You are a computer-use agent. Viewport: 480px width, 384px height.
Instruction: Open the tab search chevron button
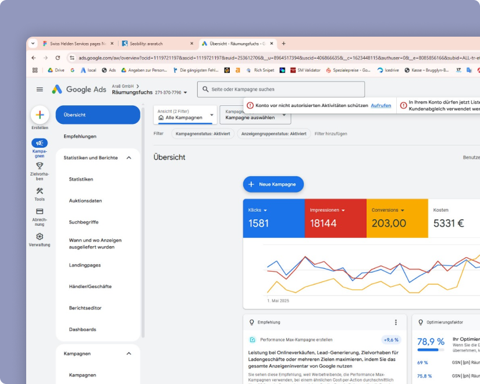tap(33, 44)
